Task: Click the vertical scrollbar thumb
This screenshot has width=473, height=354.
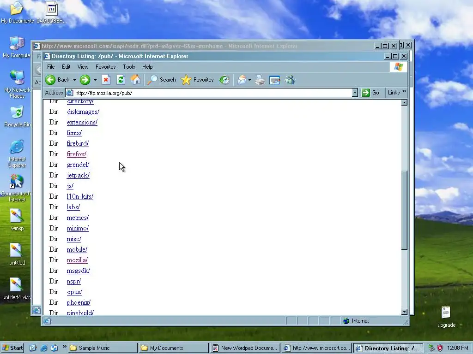Action: (405, 210)
